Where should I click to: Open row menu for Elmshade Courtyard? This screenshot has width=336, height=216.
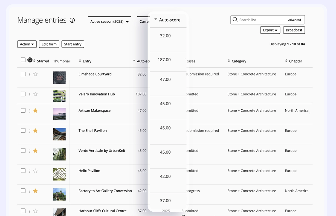tap(30, 74)
